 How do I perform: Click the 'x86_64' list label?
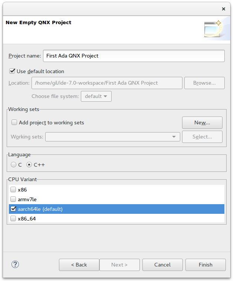(27, 219)
